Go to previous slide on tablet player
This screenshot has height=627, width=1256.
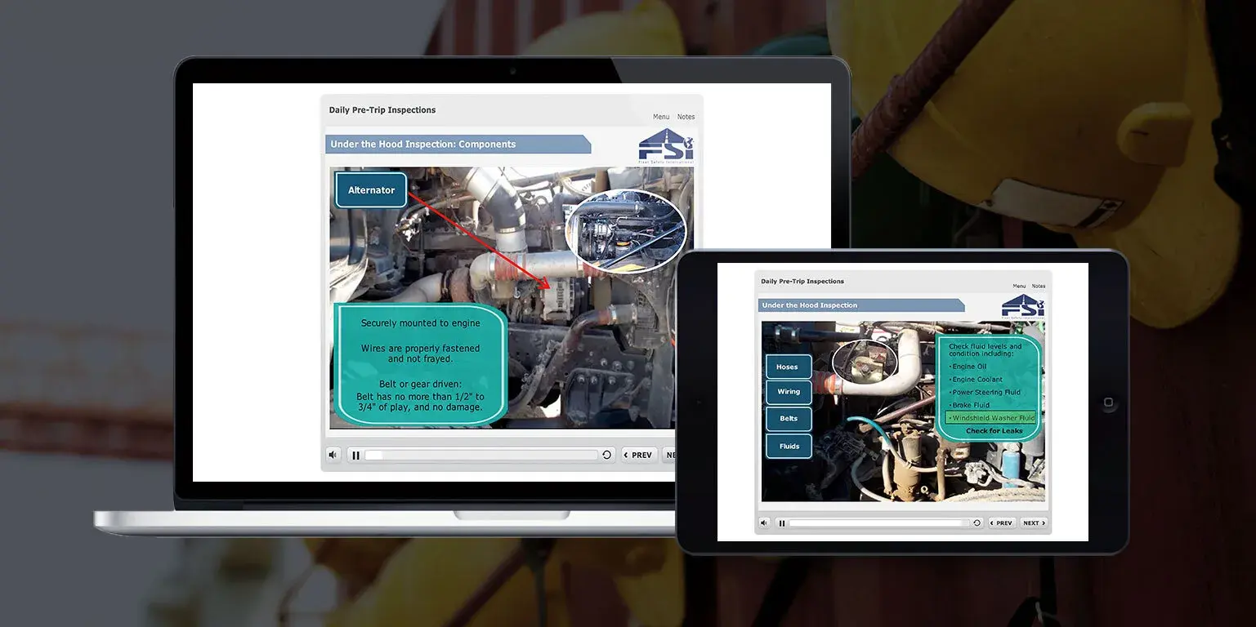[x=1002, y=522]
